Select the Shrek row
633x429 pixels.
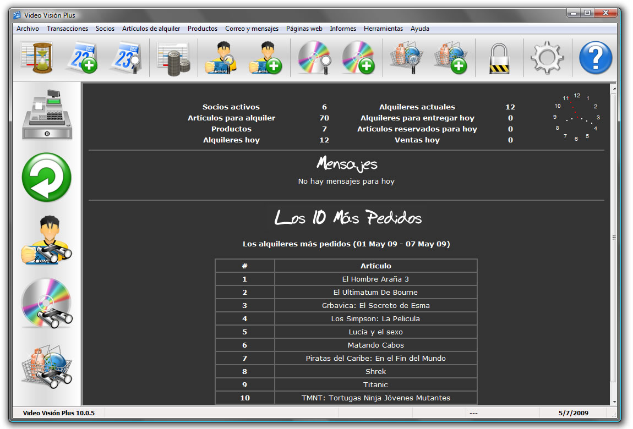tap(346, 371)
